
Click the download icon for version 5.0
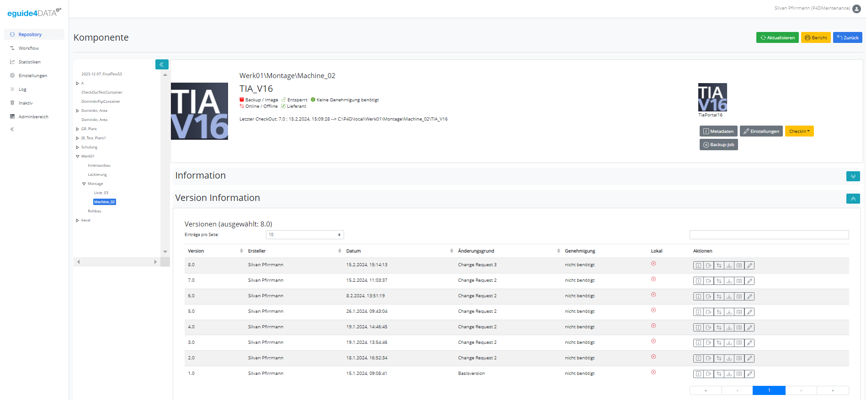tap(729, 312)
